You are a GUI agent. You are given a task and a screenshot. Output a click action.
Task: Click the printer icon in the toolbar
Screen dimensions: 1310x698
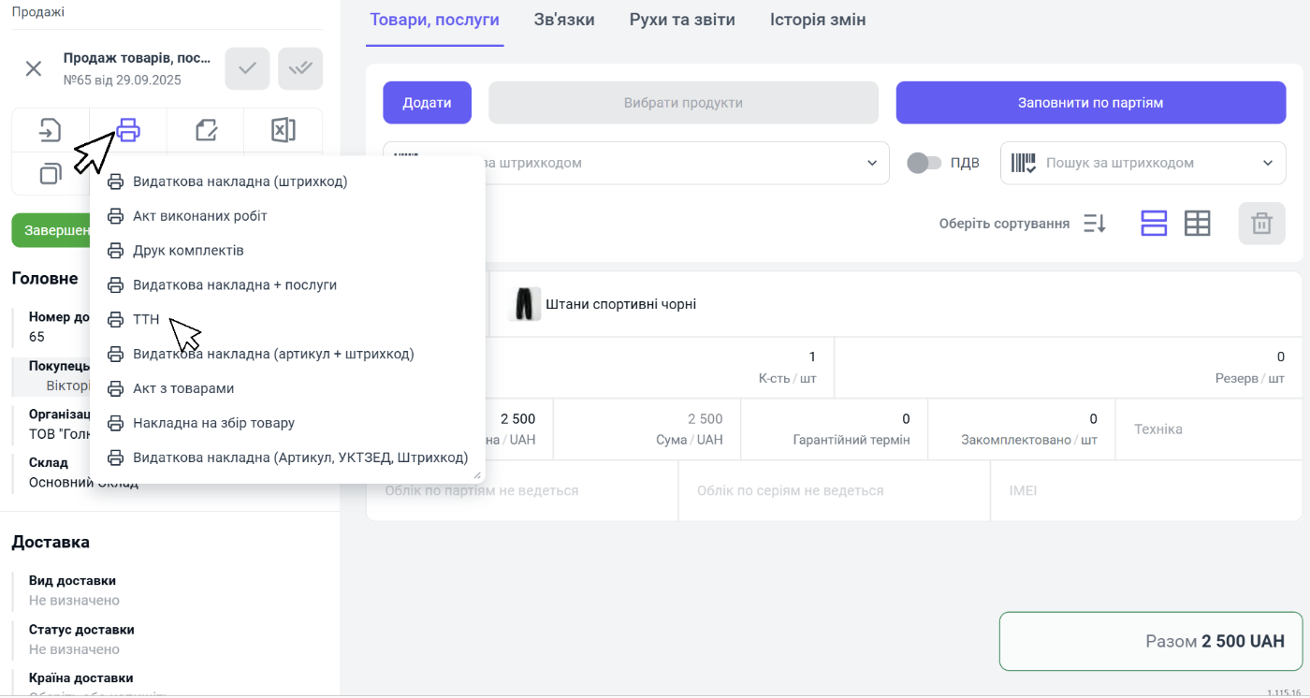click(x=128, y=130)
